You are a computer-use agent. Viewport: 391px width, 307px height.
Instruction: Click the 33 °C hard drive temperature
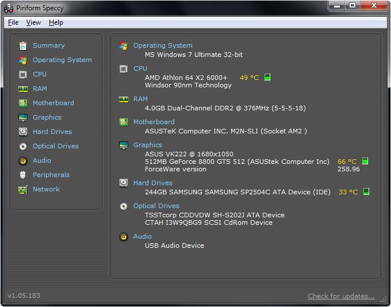(x=348, y=192)
